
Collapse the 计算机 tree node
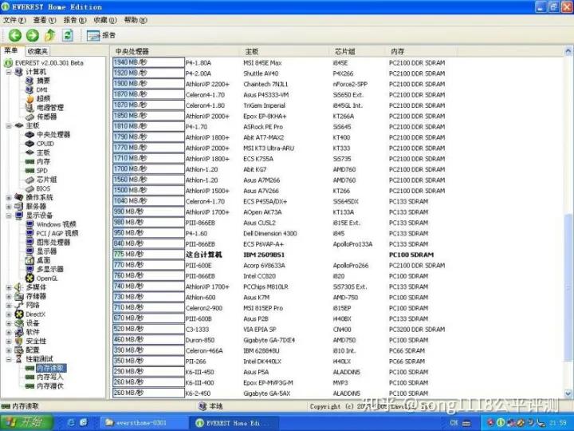(x=9, y=72)
